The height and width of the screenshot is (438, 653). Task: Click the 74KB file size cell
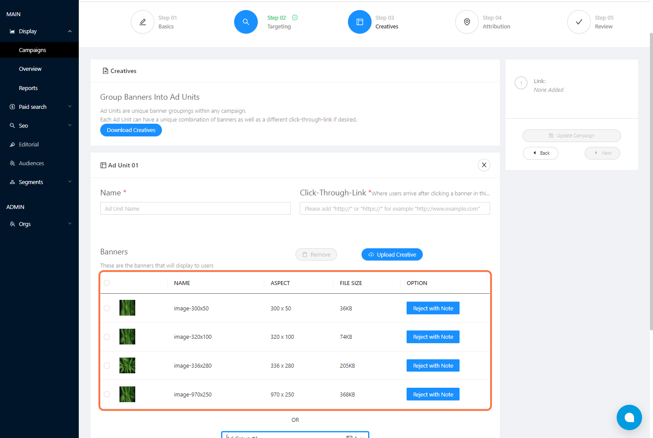click(x=346, y=337)
